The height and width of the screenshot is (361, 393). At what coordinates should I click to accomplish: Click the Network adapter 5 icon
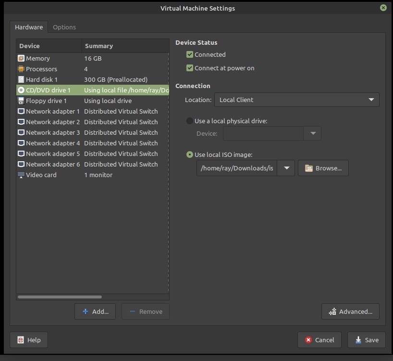pyautogui.click(x=21, y=154)
